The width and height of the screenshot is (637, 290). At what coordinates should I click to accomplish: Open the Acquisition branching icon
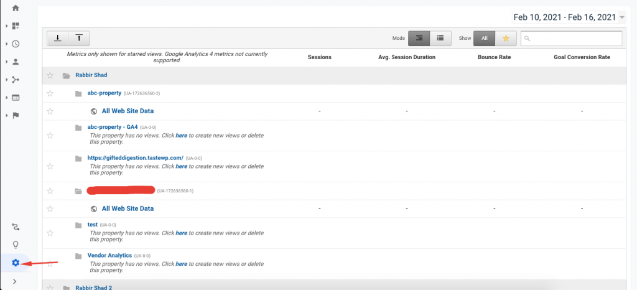pos(16,80)
